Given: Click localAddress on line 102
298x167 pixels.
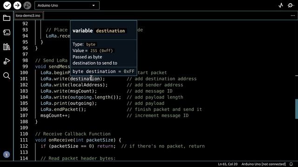Looking at the screenshot, I should pyautogui.click(x=86, y=85).
